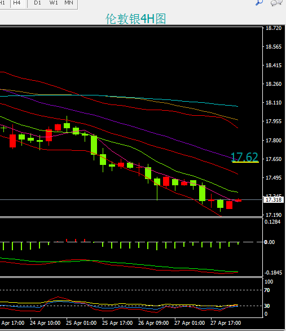Click the 18.720 price scale label
Image resolution: width=286 pixels, height=331 pixels.
point(274,28)
